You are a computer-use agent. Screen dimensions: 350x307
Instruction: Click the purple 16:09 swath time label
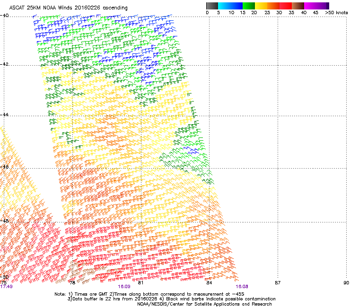(124, 287)
